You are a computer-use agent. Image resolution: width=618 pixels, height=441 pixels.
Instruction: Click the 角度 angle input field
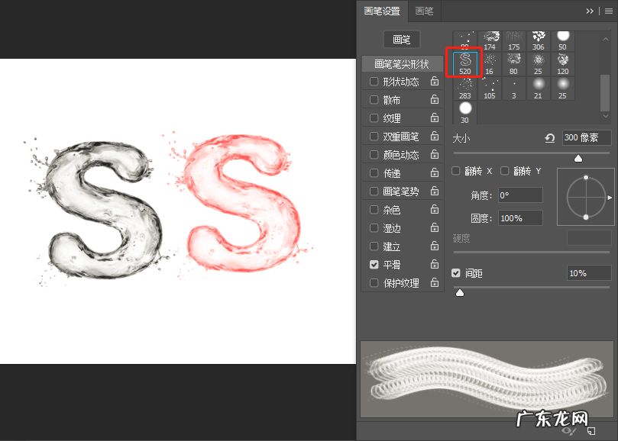click(519, 195)
